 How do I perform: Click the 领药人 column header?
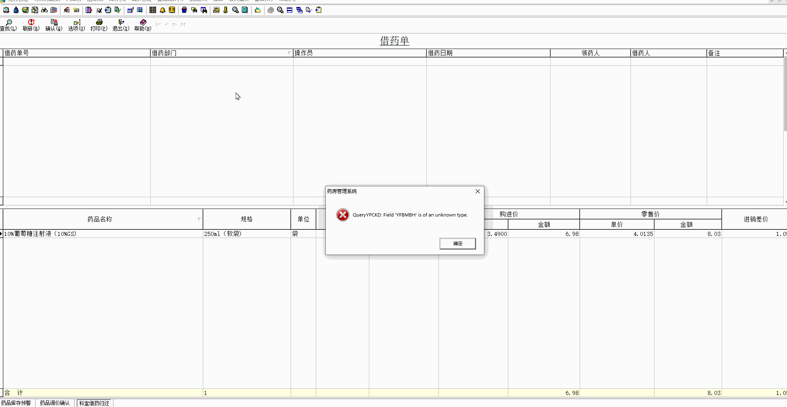click(590, 53)
